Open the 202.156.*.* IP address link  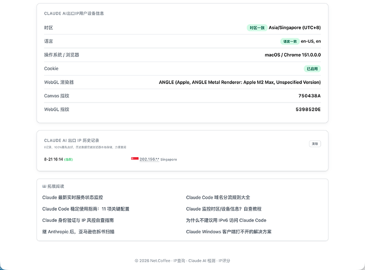click(x=149, y=159)
